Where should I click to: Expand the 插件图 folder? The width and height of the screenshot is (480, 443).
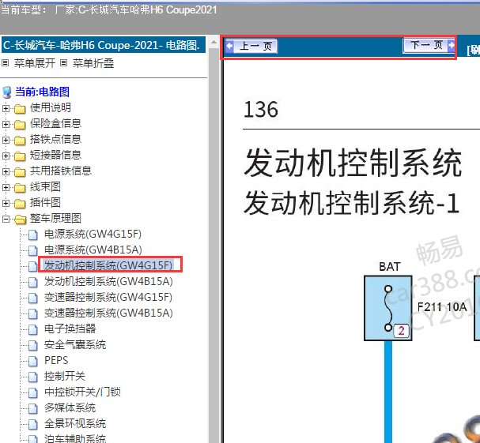(x=6, y=203)
